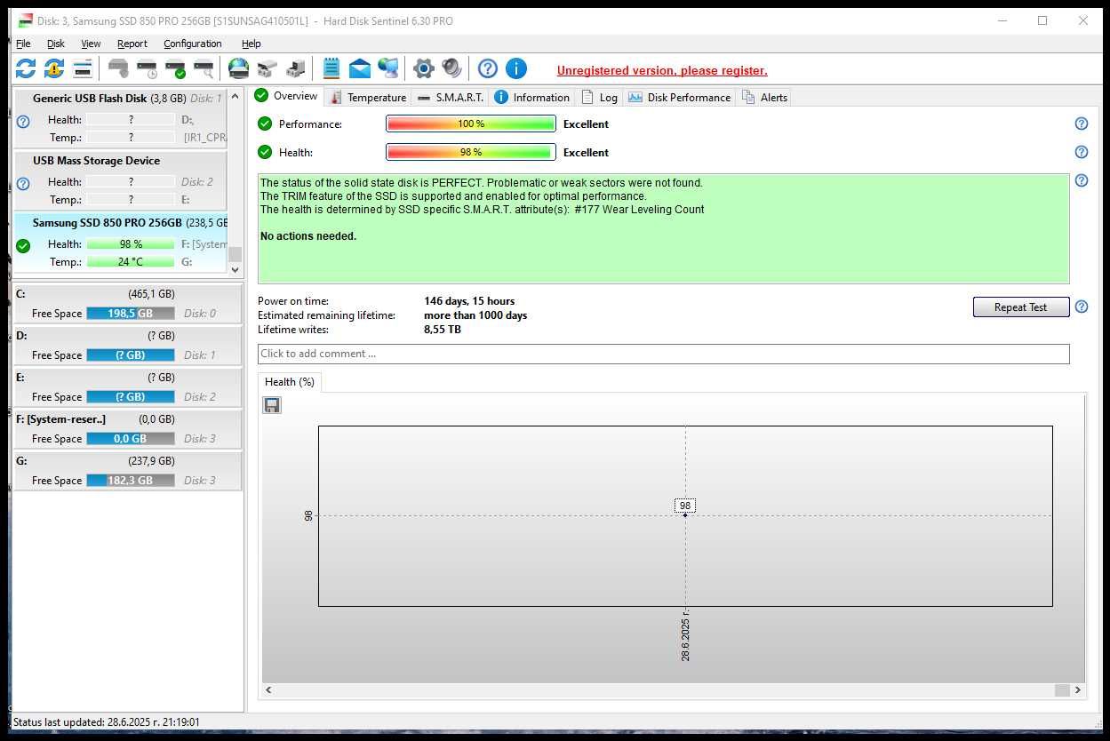This screenshot has height=741, width=1110.
Task: Select USB Mass Storage Device in disk list
Action: 120,180
